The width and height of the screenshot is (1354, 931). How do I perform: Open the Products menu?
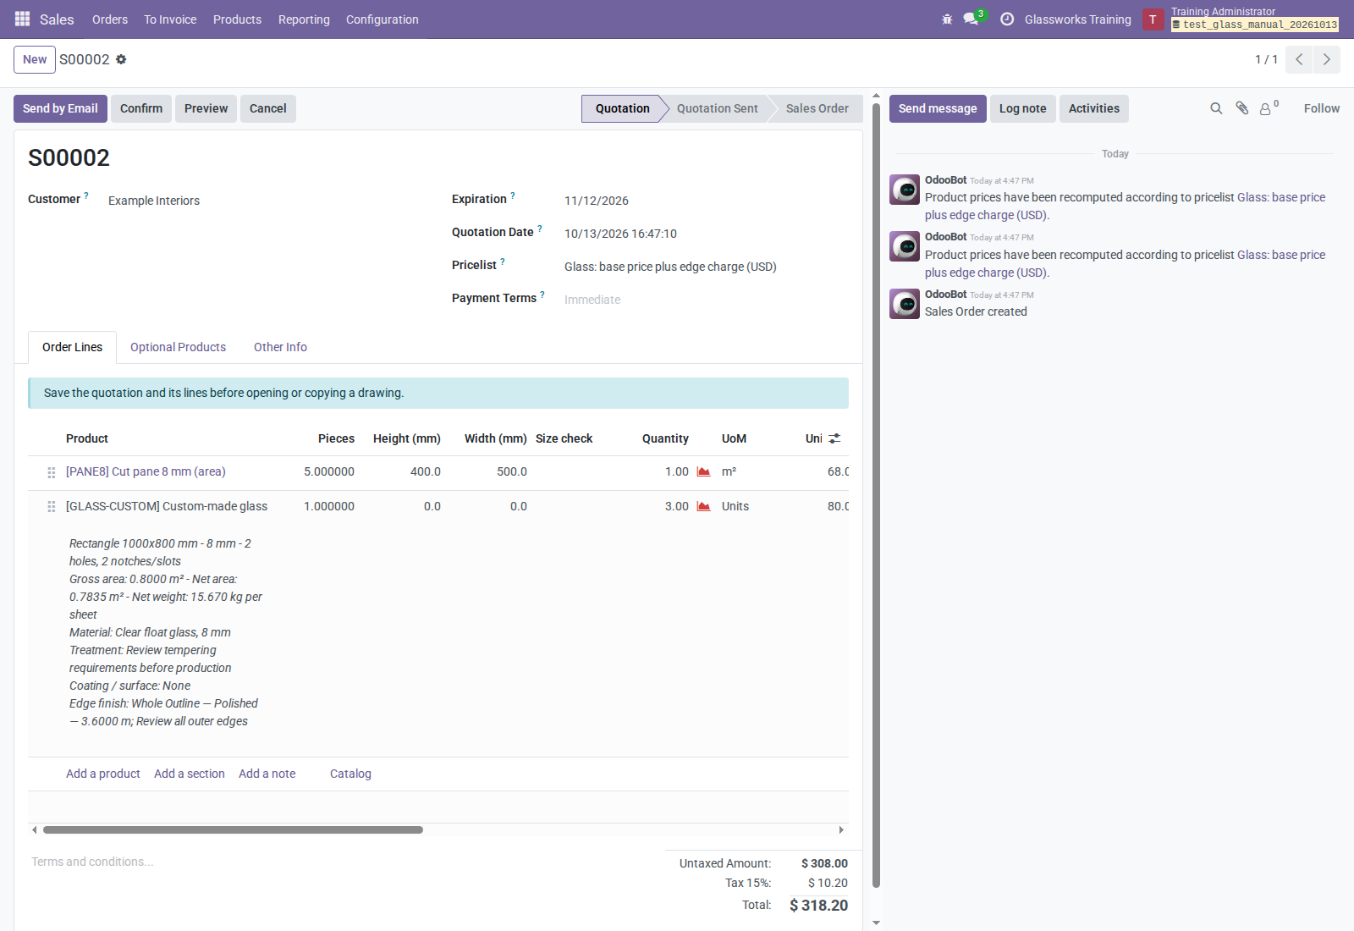tap(237, 19)
